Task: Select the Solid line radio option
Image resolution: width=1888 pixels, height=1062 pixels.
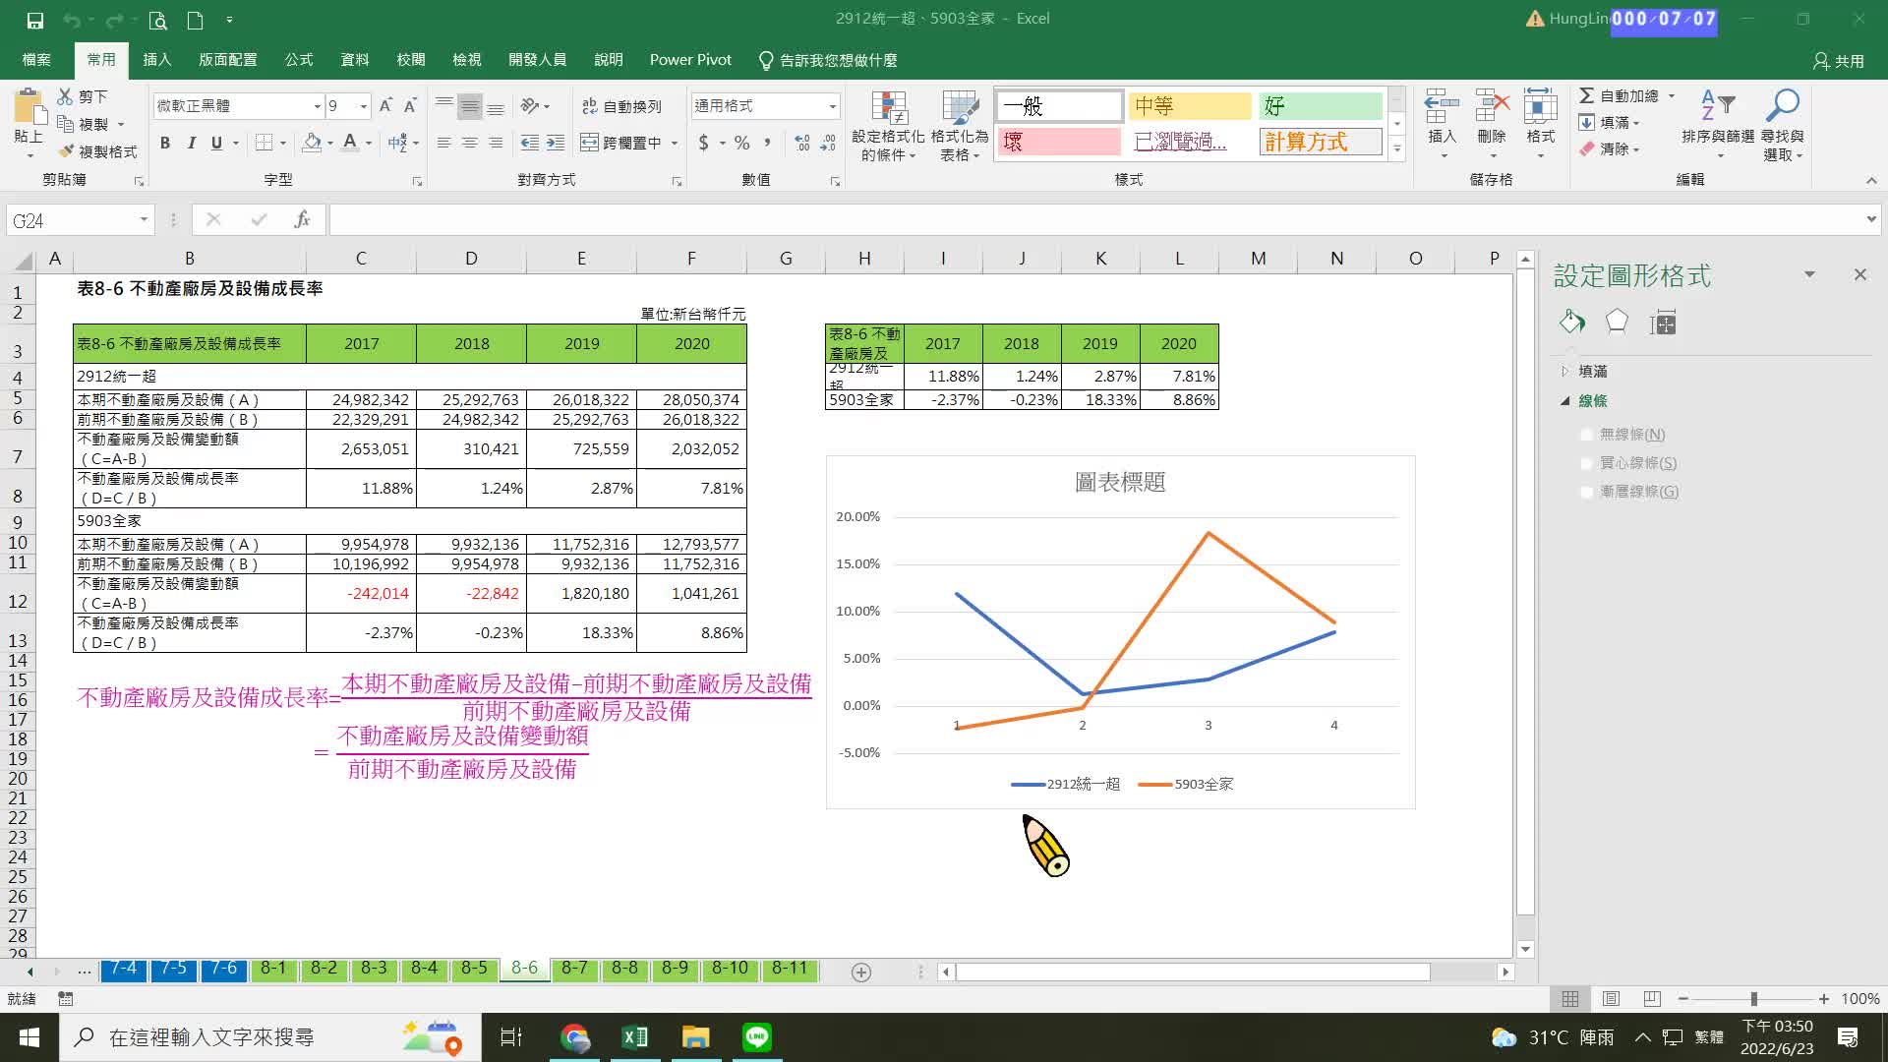Action: coord(1586,463)
